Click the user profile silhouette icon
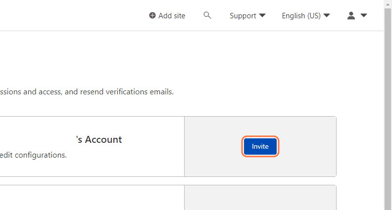392x210 pixels. coord(351,16)
